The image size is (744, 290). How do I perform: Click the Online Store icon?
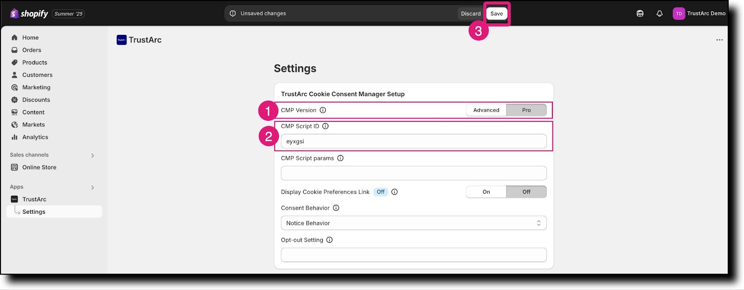point(14,167)
